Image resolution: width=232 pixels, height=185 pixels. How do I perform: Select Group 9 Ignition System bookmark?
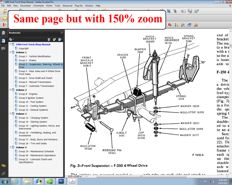(31, 98)
